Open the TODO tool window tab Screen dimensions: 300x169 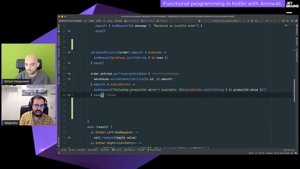(x=81, y=150)
